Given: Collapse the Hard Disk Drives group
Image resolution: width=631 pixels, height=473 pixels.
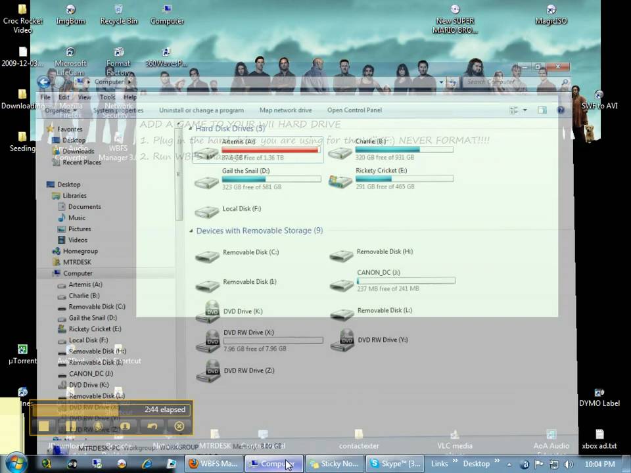Looking at the screenshot, I should pyautogui.click(x=191, y=129).
